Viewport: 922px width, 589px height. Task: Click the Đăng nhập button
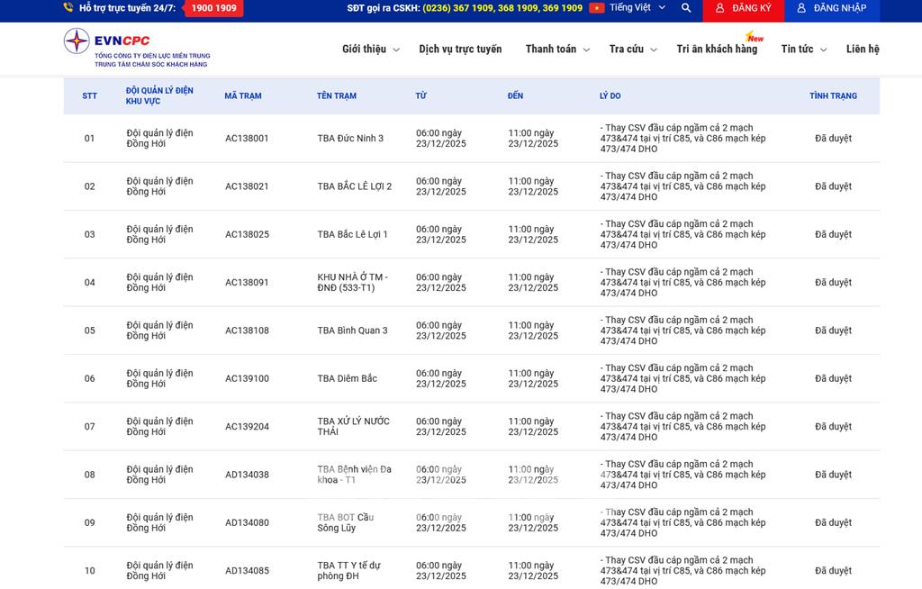831,9
